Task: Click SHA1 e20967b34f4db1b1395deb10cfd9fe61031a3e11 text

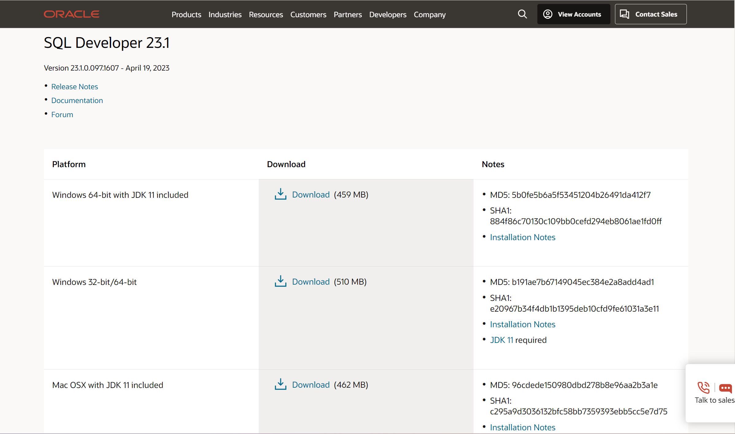Action: point(574,303)
